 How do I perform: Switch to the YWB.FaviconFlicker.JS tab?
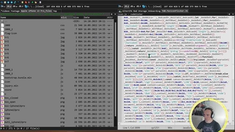[x=175, y=11]
